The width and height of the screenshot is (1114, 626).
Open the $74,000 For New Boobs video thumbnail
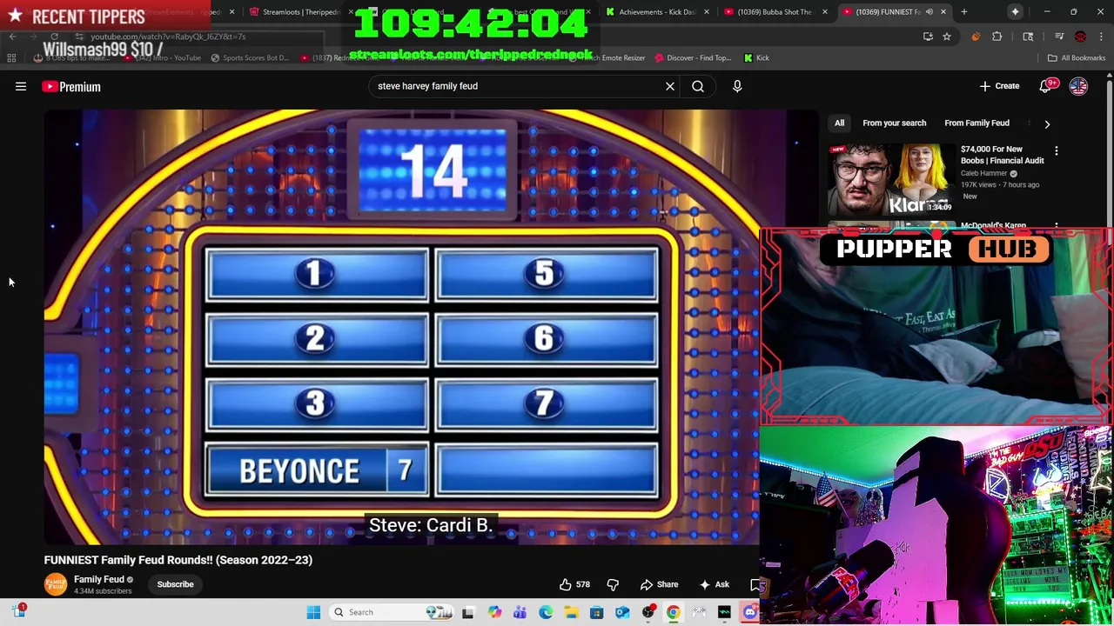(x=890, y=180)
